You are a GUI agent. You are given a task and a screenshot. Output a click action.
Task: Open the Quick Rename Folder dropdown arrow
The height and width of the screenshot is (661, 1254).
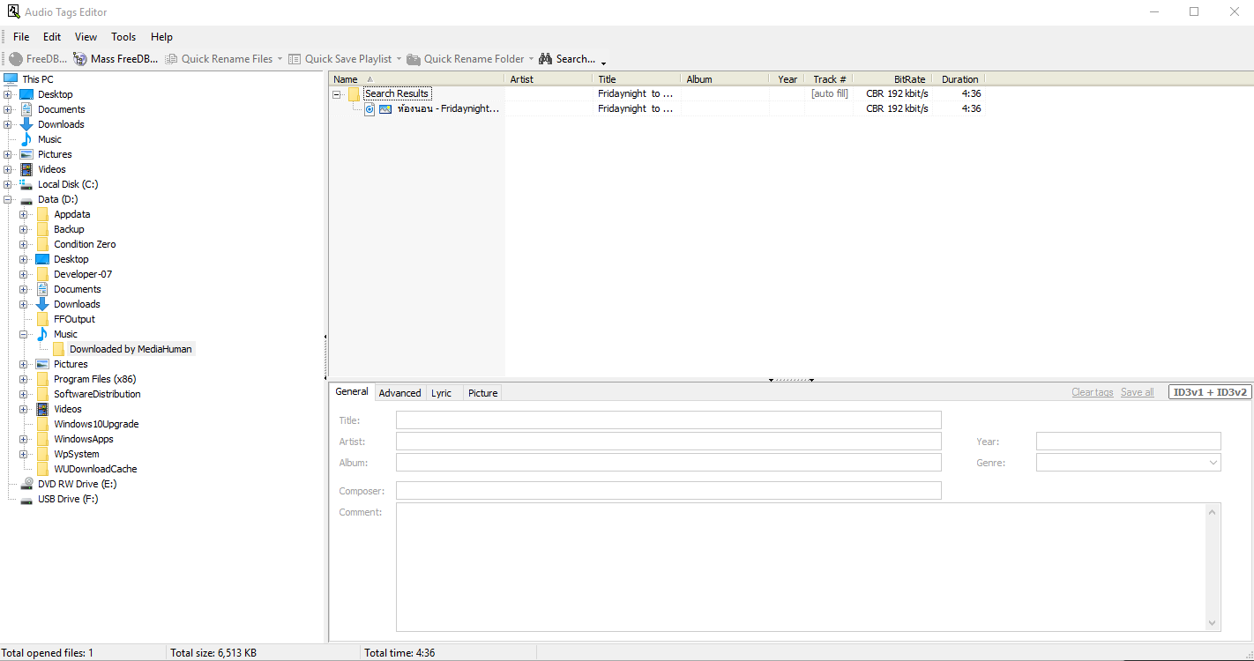[x=531, y=59]
